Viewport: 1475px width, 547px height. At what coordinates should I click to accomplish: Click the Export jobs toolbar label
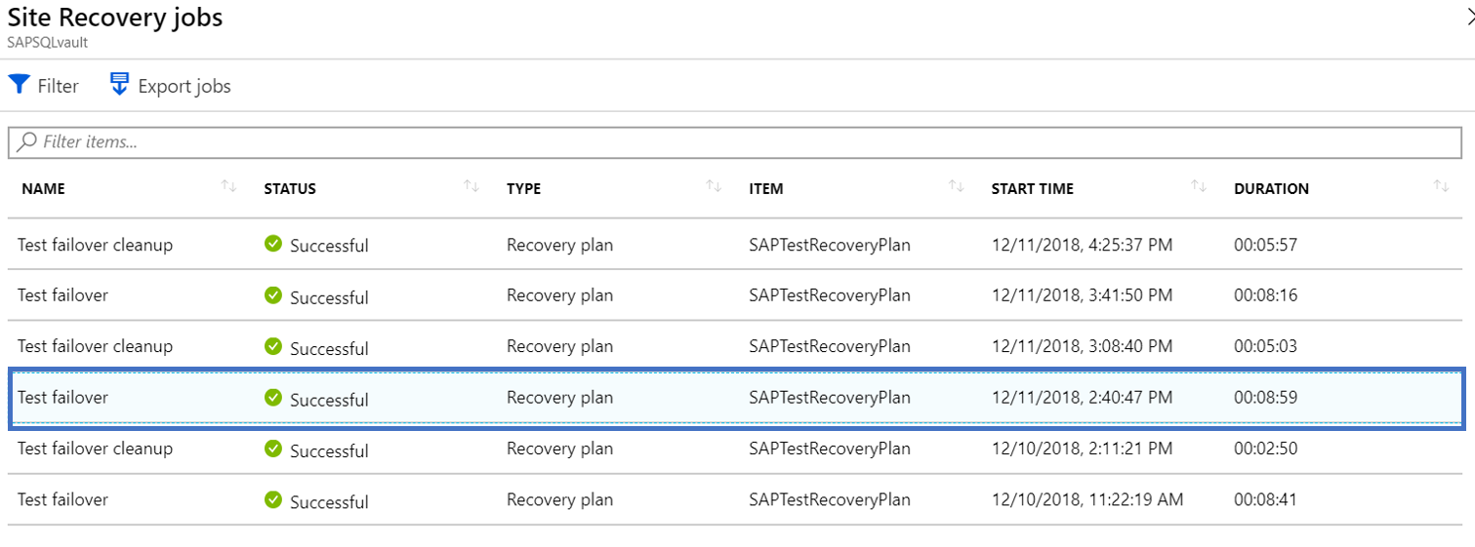(184, 86)
